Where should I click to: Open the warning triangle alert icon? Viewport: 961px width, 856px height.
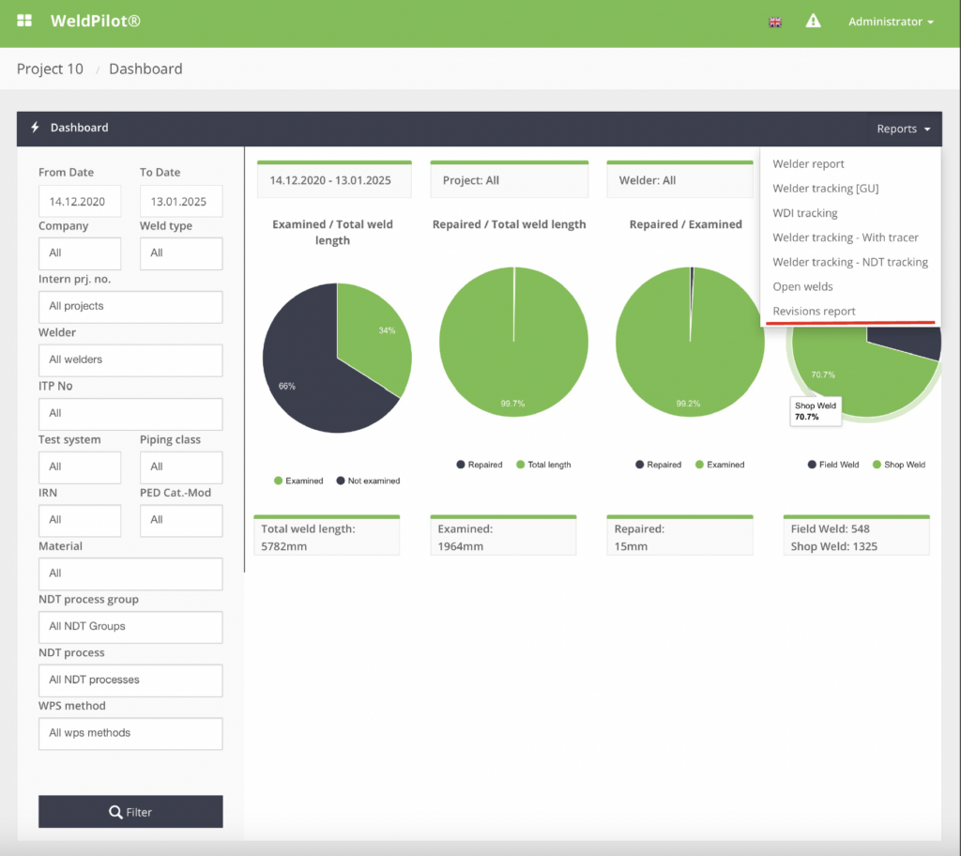813,21
